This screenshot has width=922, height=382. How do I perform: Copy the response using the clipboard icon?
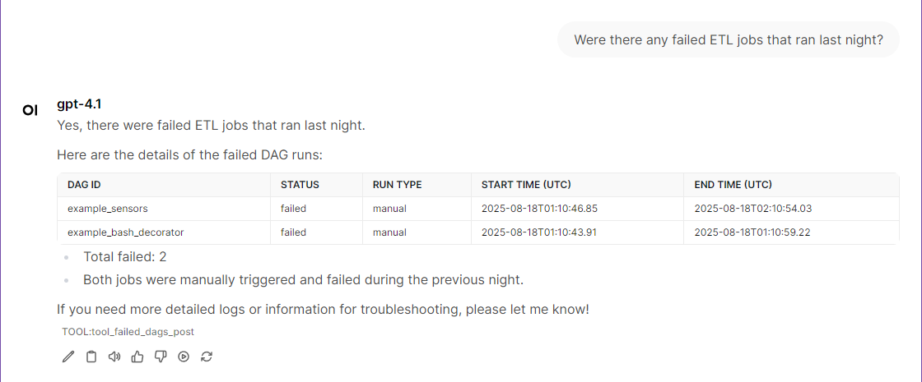click(x=91, y=357)
